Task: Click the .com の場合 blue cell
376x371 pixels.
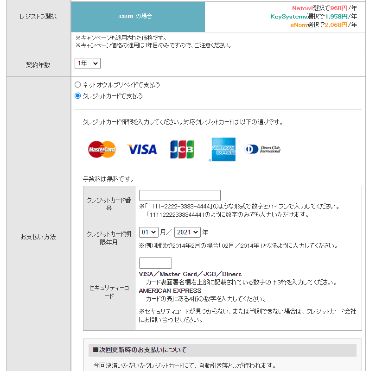Action: pos(138,17)
